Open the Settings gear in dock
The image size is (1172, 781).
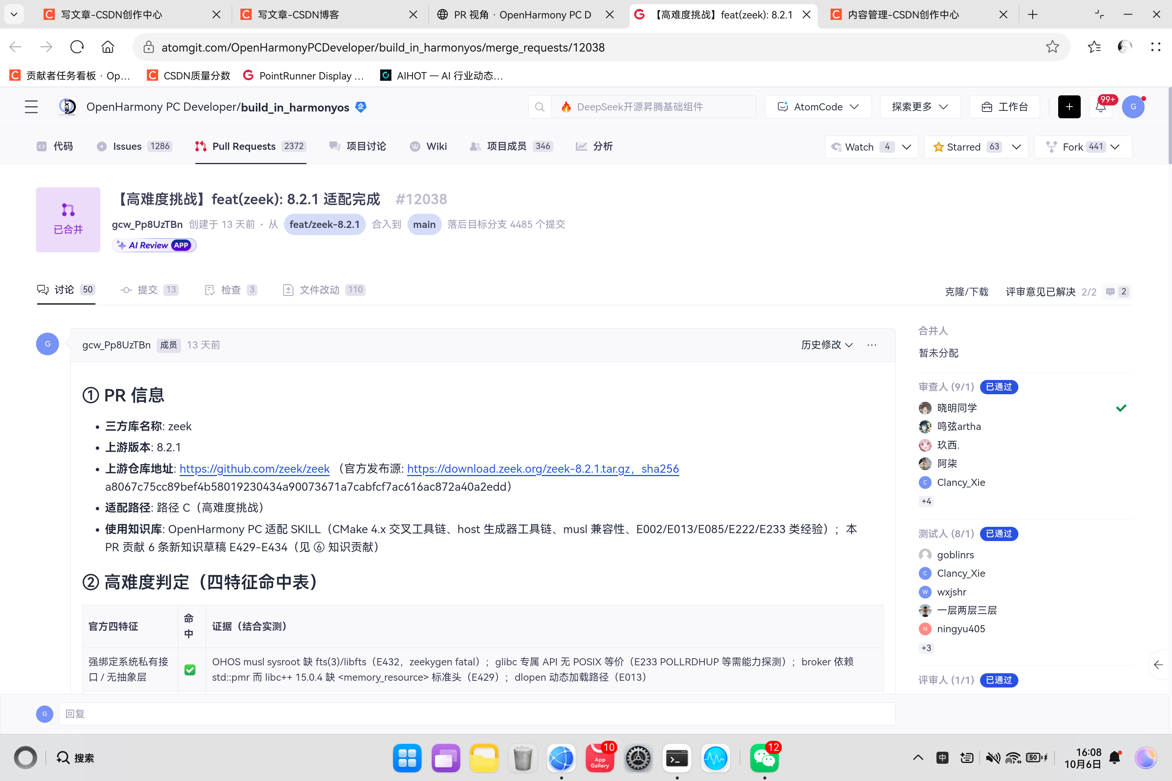[x=638, y=758]
